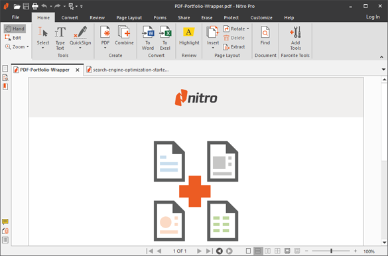Open the Bookmarks panel in sidebar
This screenshot has height=256, width=388.
click(5, 87)
